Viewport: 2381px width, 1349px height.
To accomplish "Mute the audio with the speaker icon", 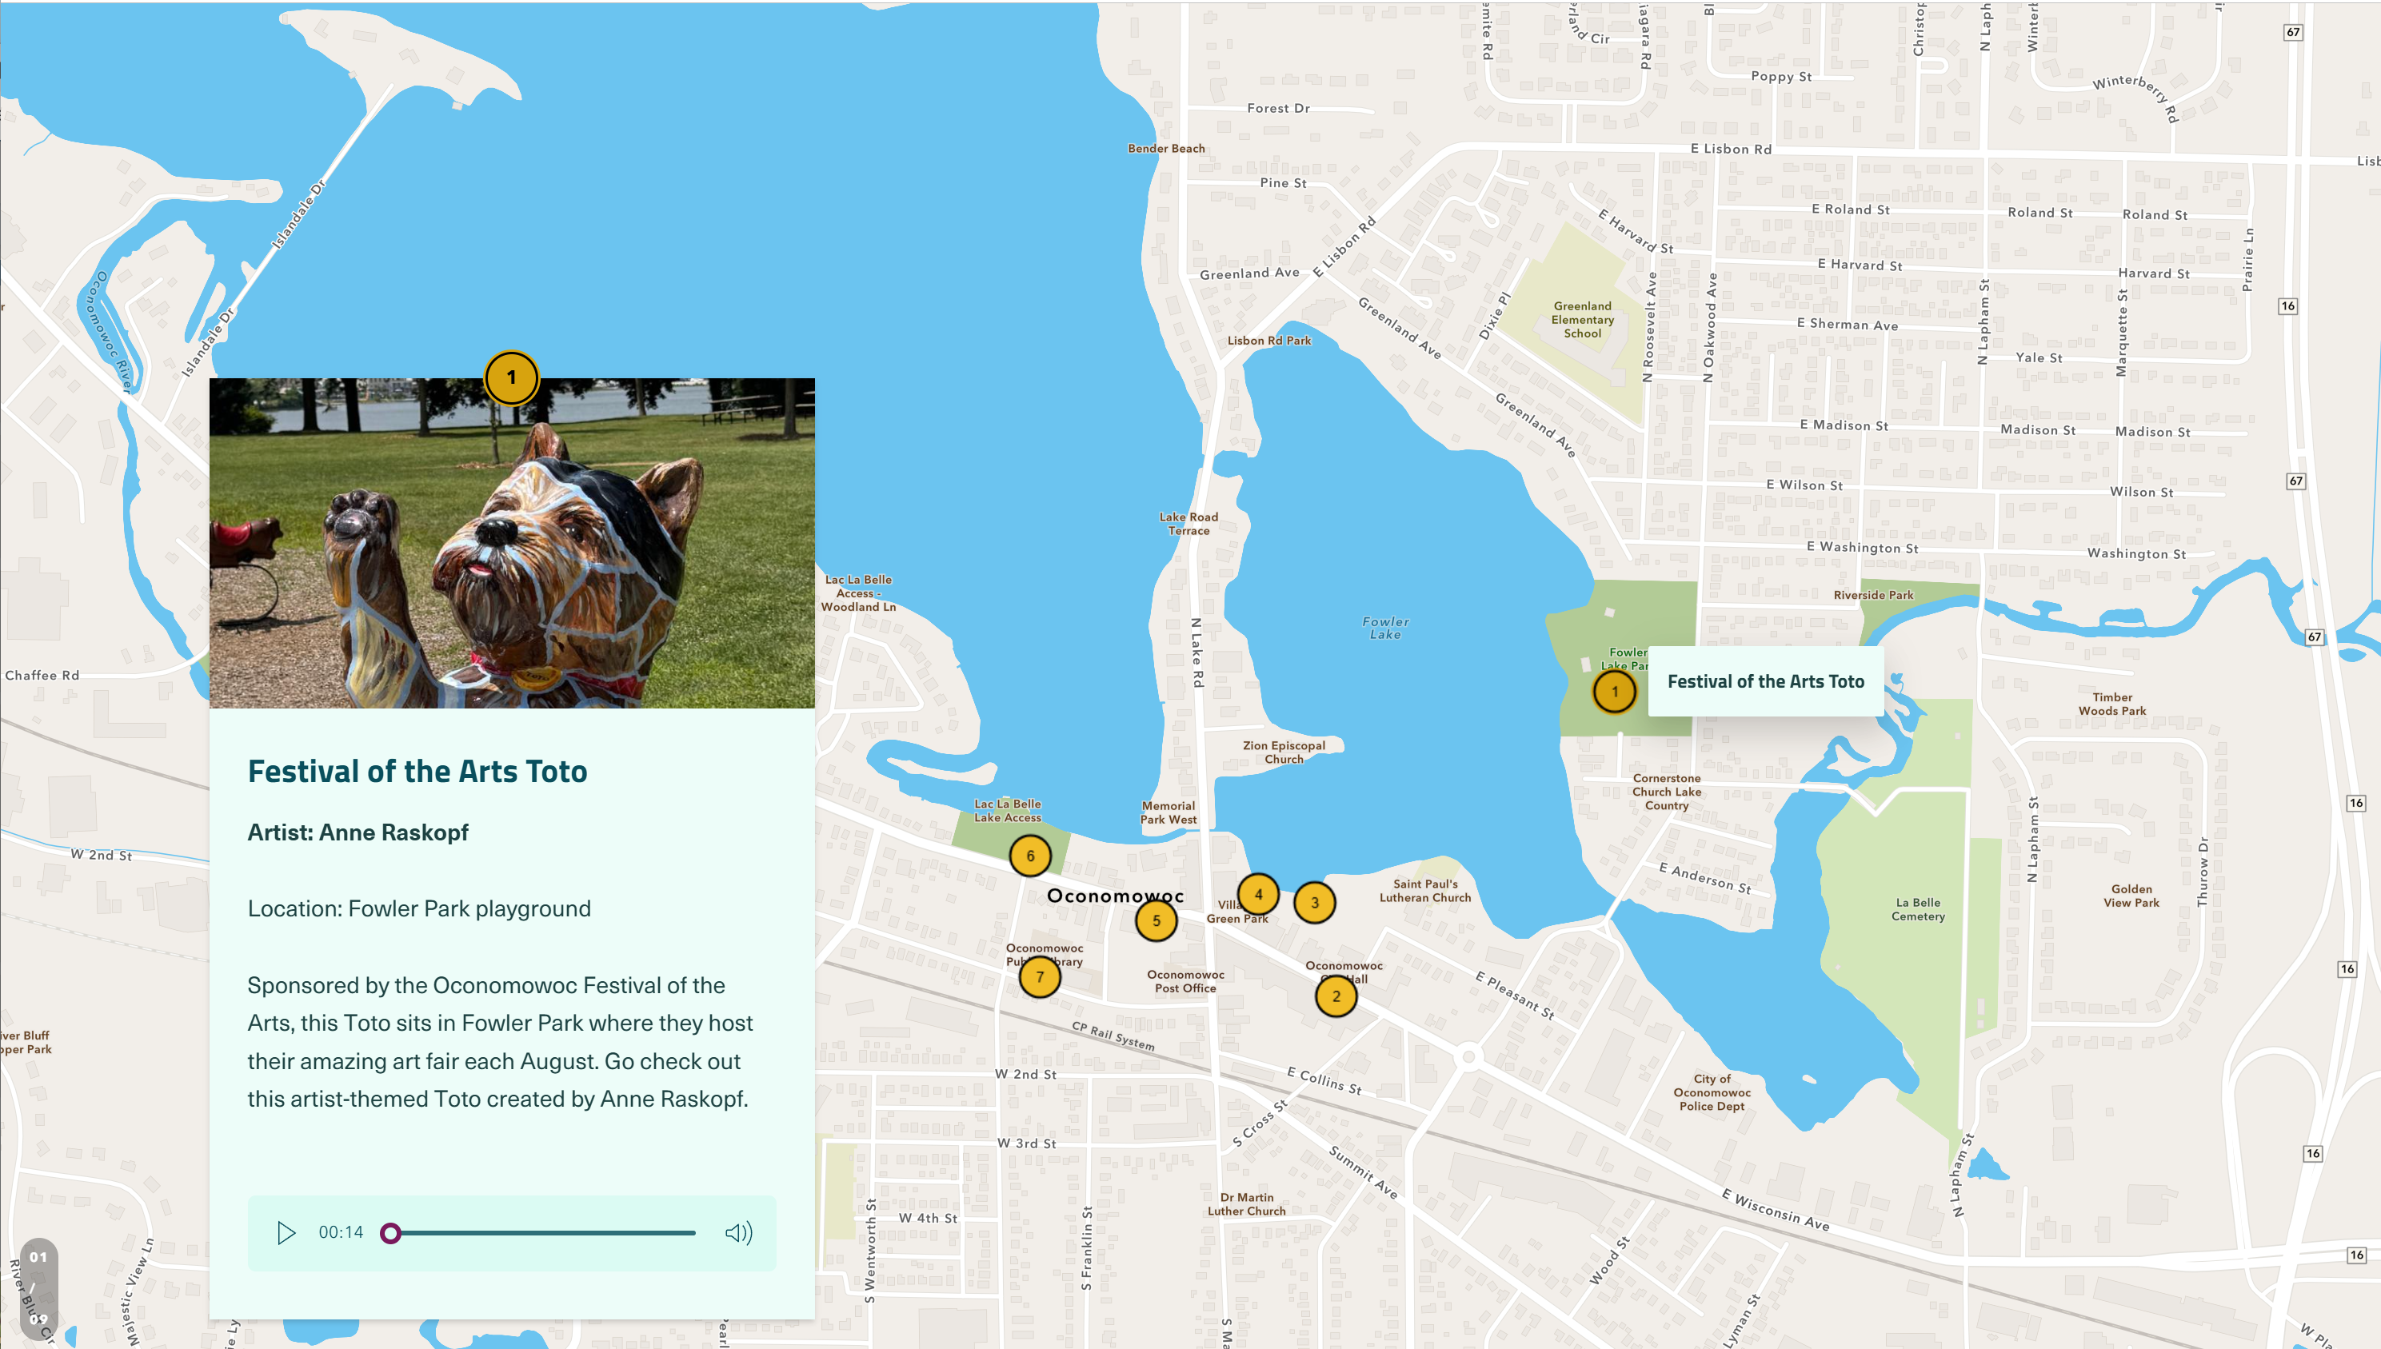I will pos(738,1231).
